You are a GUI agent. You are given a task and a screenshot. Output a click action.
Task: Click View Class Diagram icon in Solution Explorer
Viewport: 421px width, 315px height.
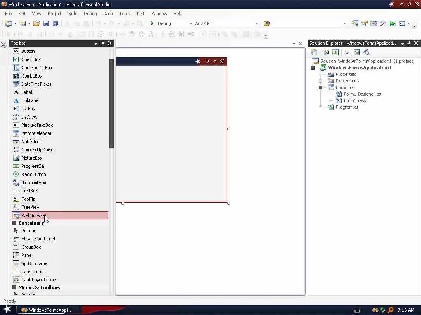[x=366, y=52]
